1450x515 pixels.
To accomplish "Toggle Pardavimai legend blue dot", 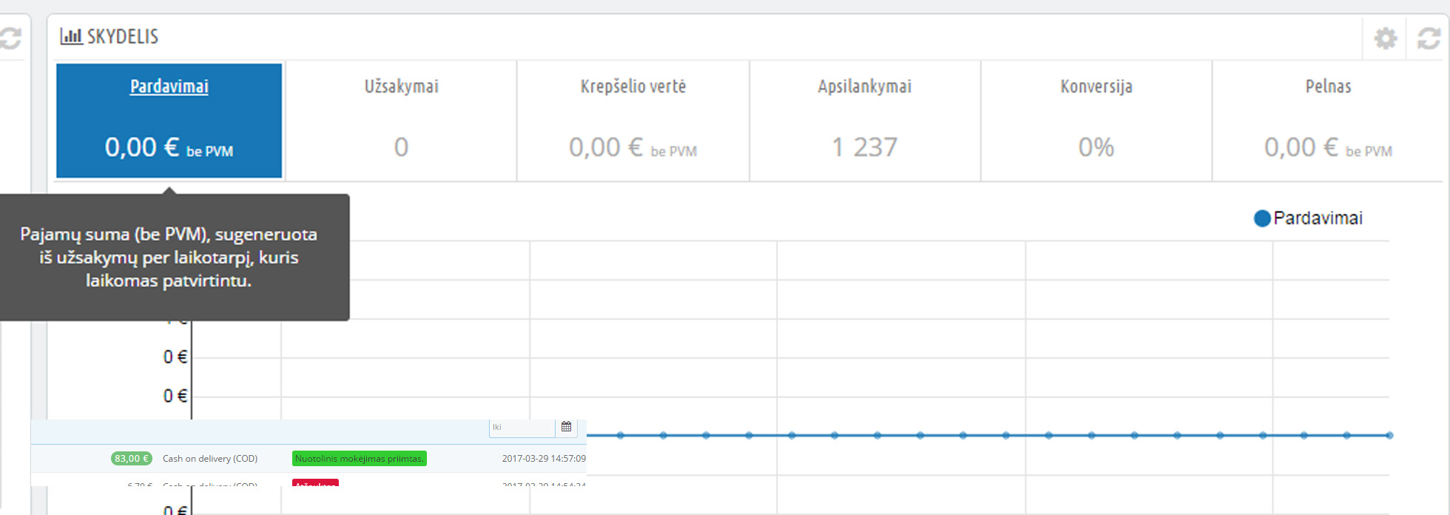I will [1262, 218].
